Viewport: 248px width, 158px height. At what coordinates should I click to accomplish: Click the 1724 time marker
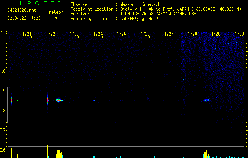click(x=98, y=34)
